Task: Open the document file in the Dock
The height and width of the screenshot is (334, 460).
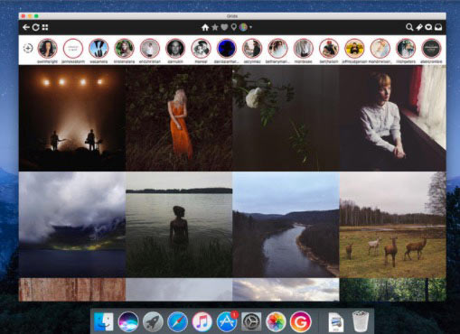Action: (x=336, y=322)
